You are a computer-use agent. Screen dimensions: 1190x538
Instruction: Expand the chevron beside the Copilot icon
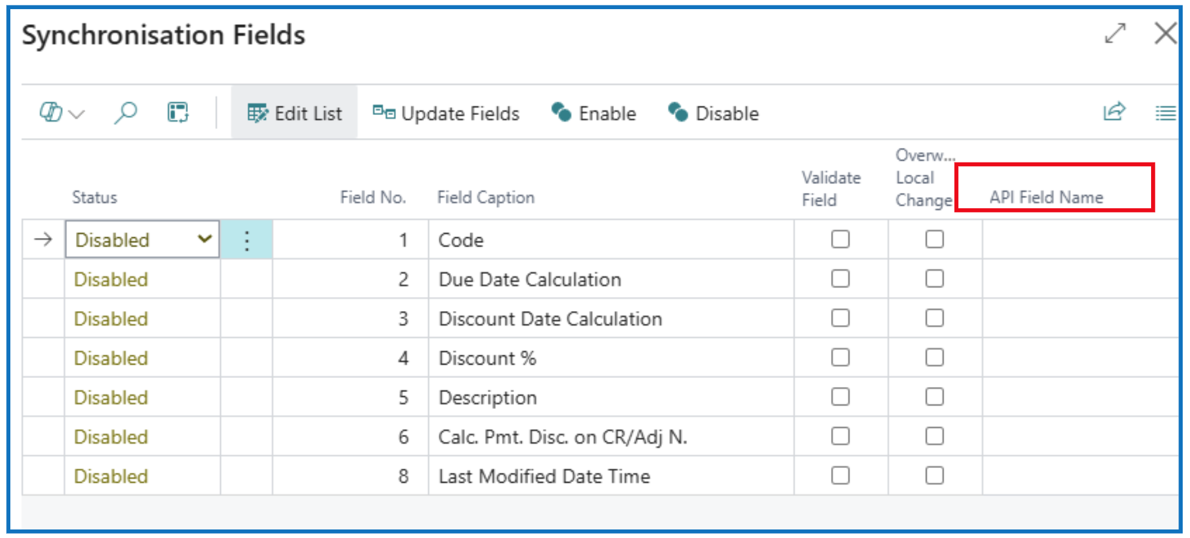(x=77, y=114)
